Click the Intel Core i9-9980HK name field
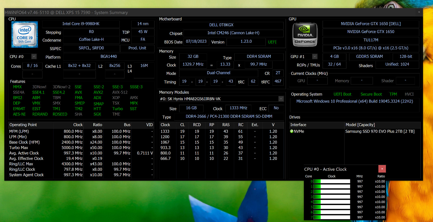 click(x=81, y=24)
